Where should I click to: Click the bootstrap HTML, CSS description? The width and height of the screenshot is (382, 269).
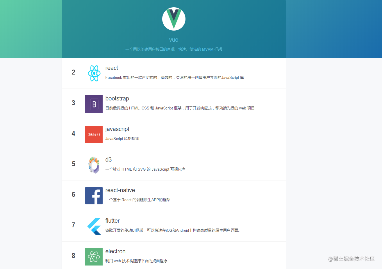coord(180,108)
